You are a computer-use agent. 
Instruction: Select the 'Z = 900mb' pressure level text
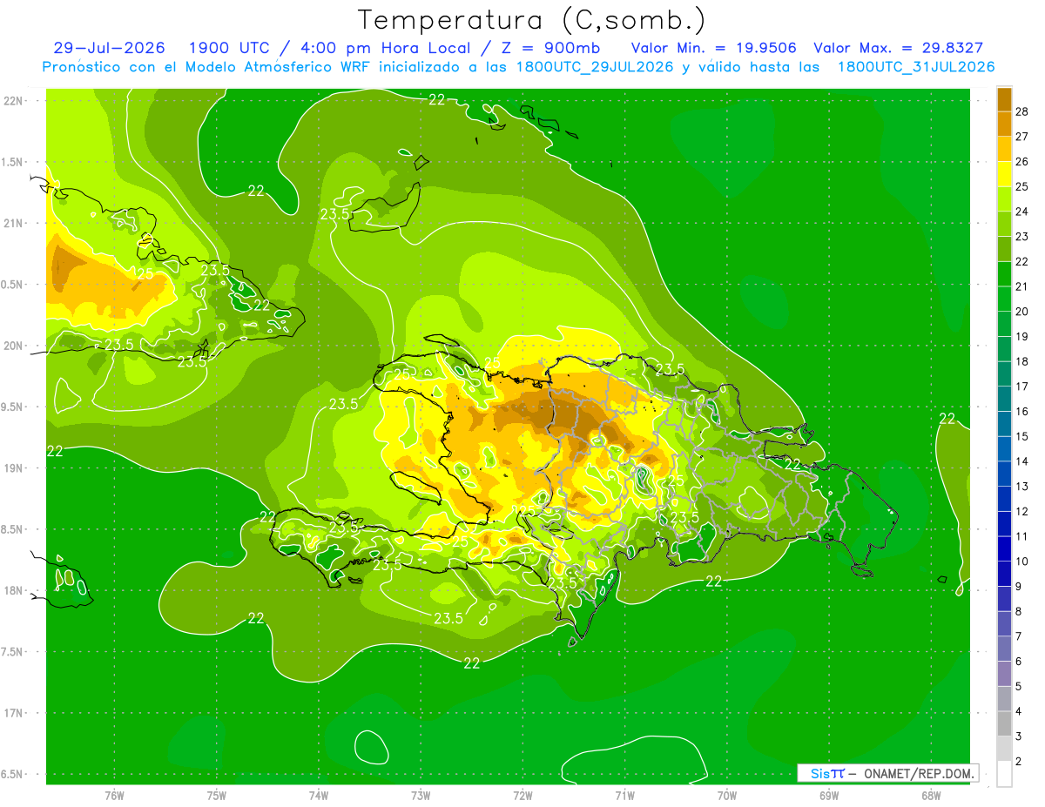(549, 48)
